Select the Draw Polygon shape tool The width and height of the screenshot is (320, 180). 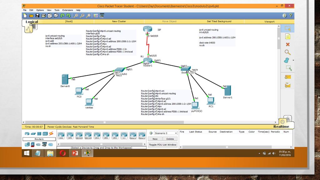pyautogui.click(x=287, y=60)
